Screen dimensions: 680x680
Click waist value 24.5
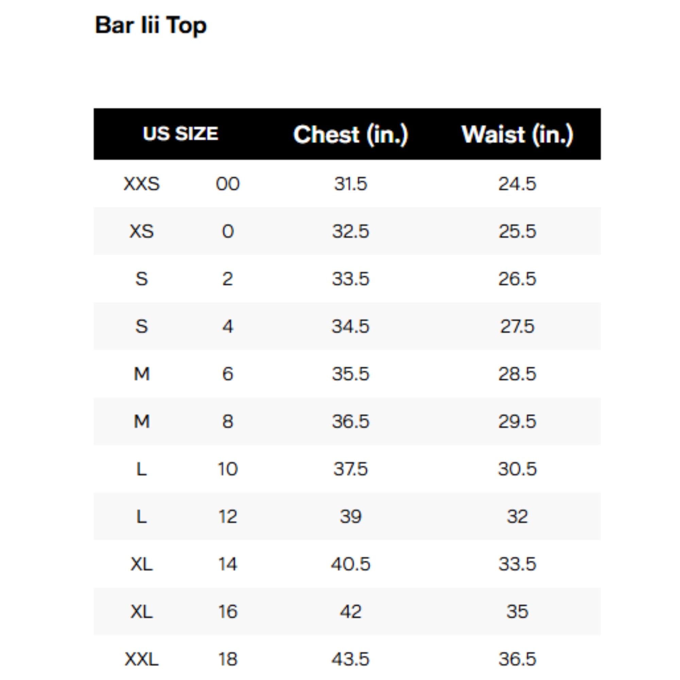(x=517, y=184)
